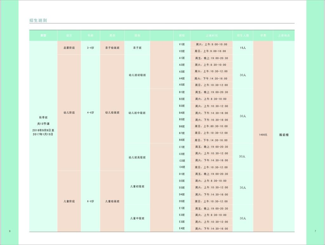Click the 亲子绘画班 category cell
The height and width of the screenshot is (245, 325).
coord(112,48)
